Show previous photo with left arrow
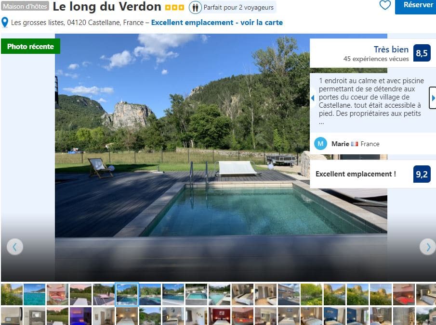Viewport: 436px width, 325px height. 15,247
